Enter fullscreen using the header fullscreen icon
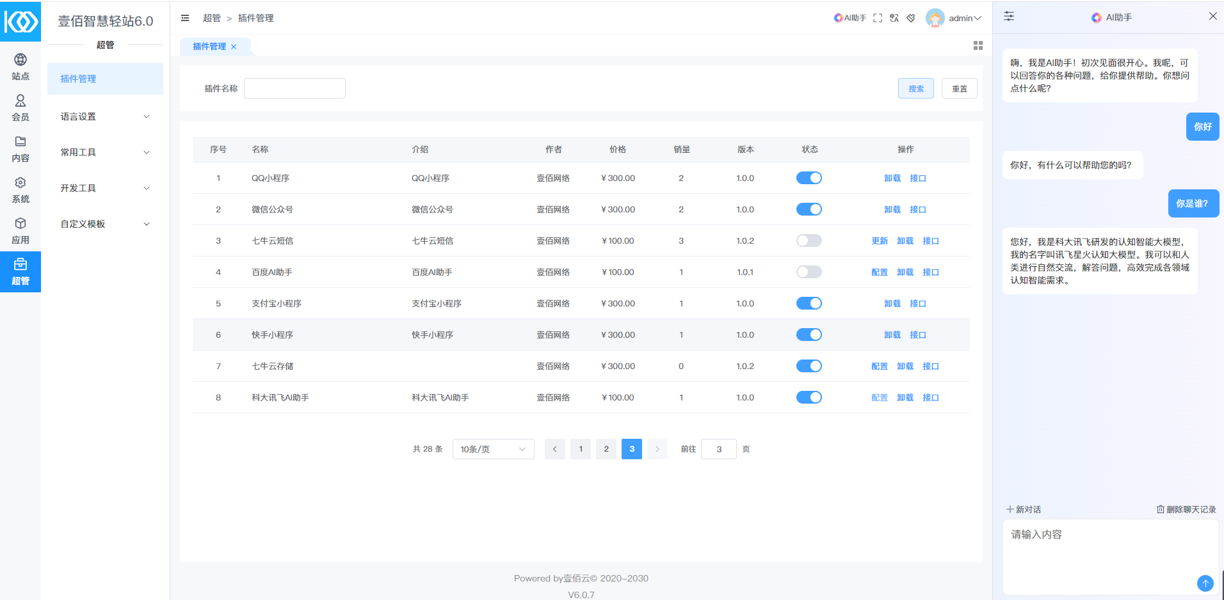 coord(878,18)
